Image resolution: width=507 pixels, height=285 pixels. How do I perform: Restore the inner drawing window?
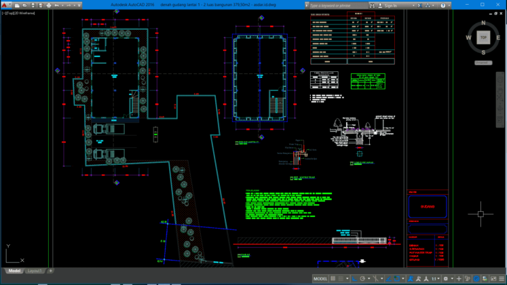click(495, 14)
